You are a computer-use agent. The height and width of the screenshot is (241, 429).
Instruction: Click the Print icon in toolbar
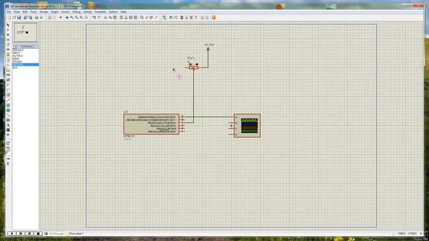coord(36,17)
